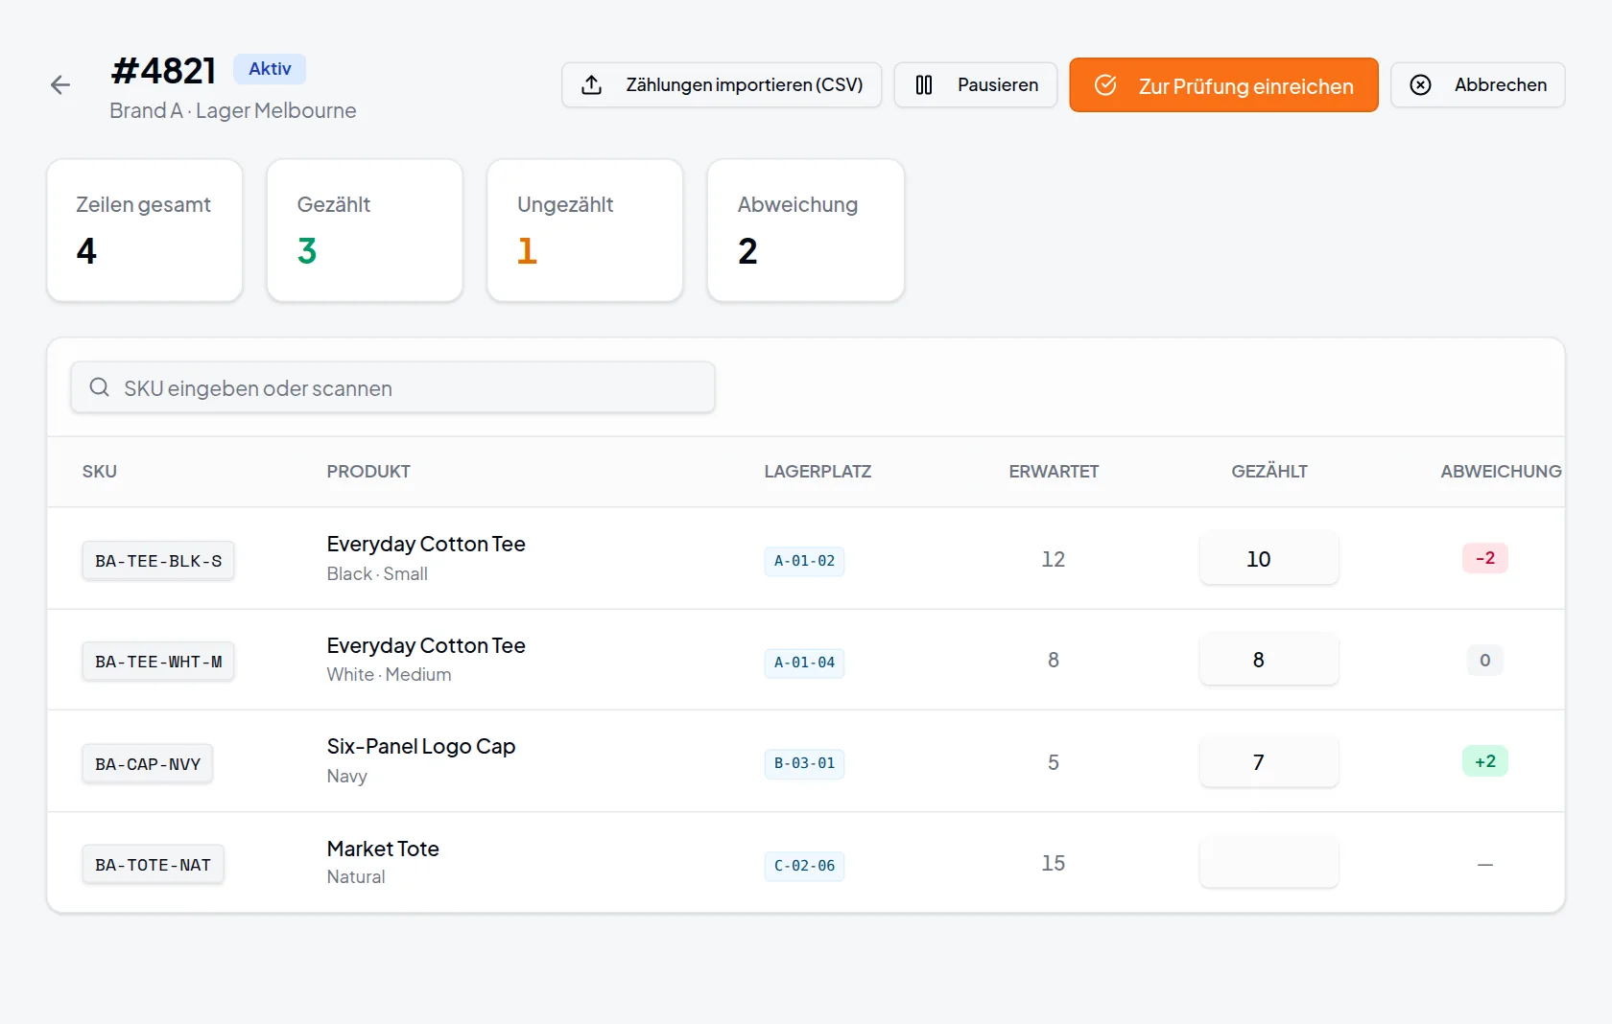Edit counted quantity for BA-TEE-BLK-S
Screen dimensions: 1612x1024
(1268, 559)
